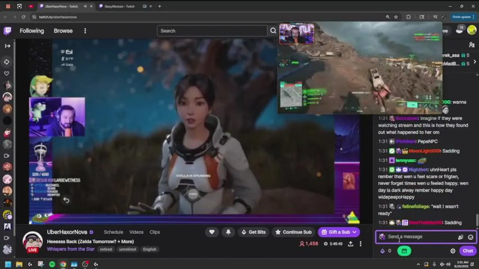This screenshot has width=479, height=269.
Task: Click the UberHaxorNova channel name
Action: pos(67,232)
